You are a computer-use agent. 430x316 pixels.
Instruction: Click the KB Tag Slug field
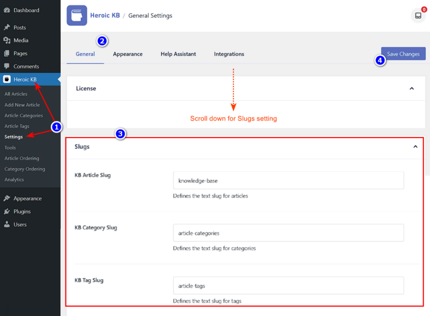click(x=288, y=286)
